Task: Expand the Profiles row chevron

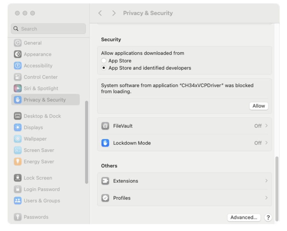Action: pos(266,198)
